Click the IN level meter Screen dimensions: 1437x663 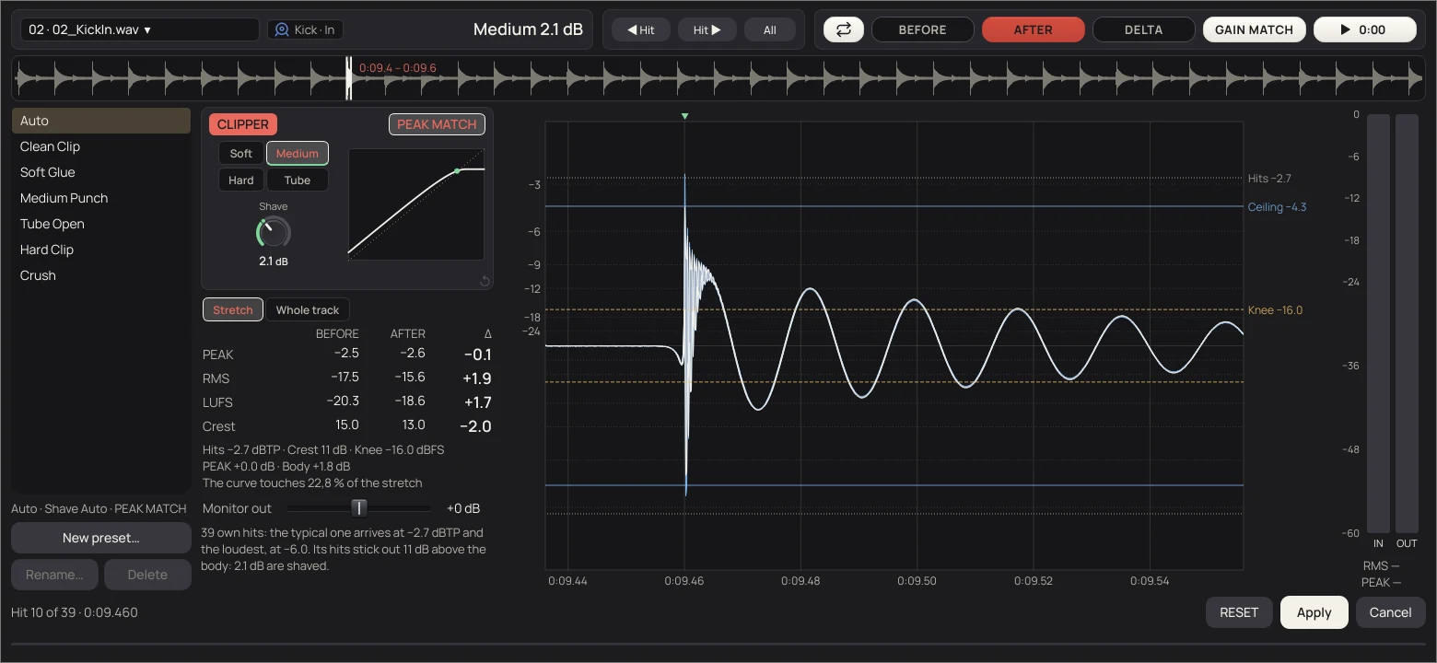pyautogui.click(x=1378, y=324)
